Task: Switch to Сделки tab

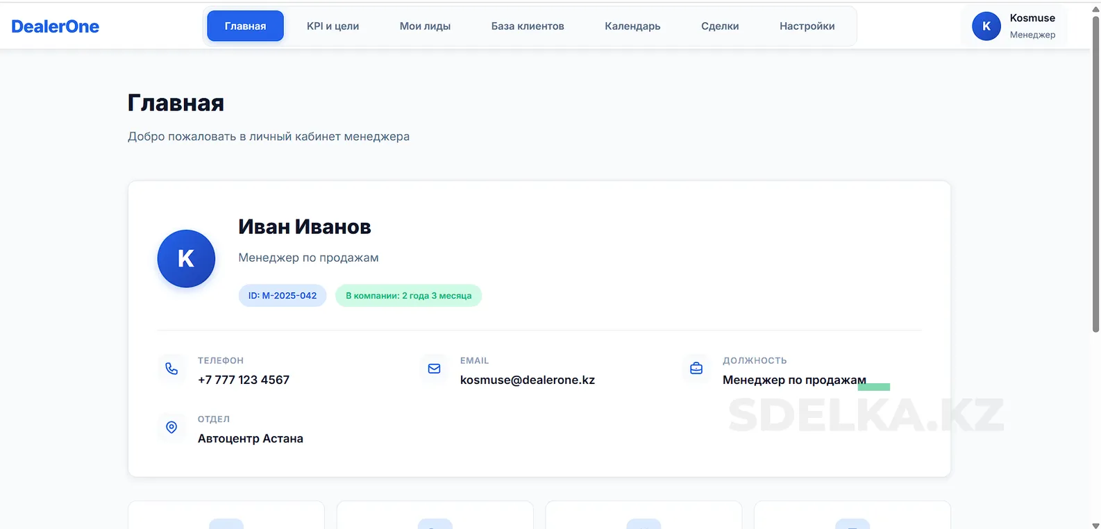Action: (x=720, y=26)
